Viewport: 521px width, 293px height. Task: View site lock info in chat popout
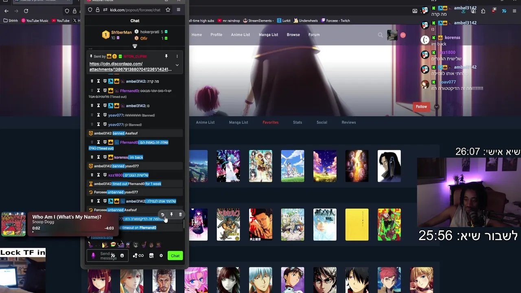click(98, 10)
